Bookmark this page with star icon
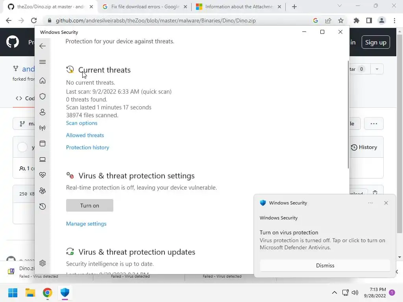 (x=341, y=20)
